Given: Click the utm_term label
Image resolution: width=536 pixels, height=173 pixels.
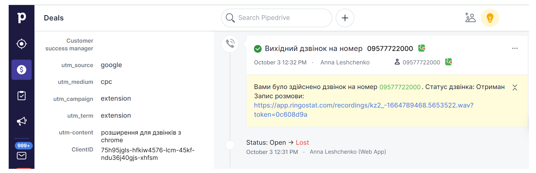Looking at the screenshot, I should click(x=80, y=116).
